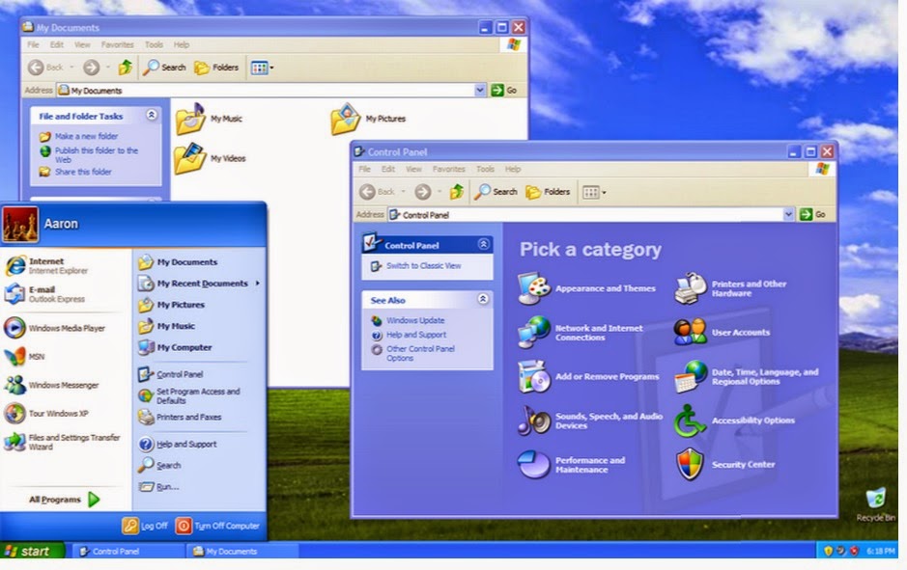Click Publish this folder to the Web

96,154
